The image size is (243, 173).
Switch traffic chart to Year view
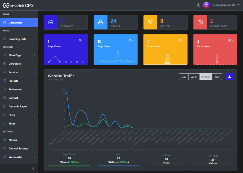[x=217, y=77]
